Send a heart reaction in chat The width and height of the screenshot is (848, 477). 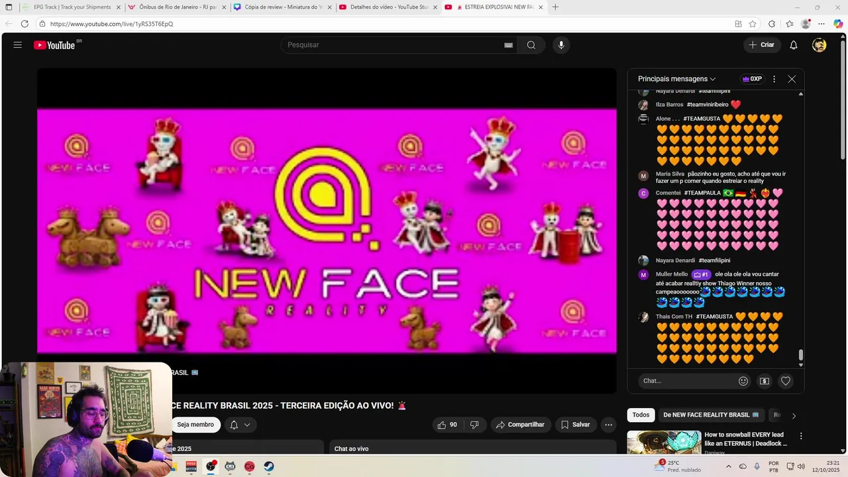coord(786,381)
